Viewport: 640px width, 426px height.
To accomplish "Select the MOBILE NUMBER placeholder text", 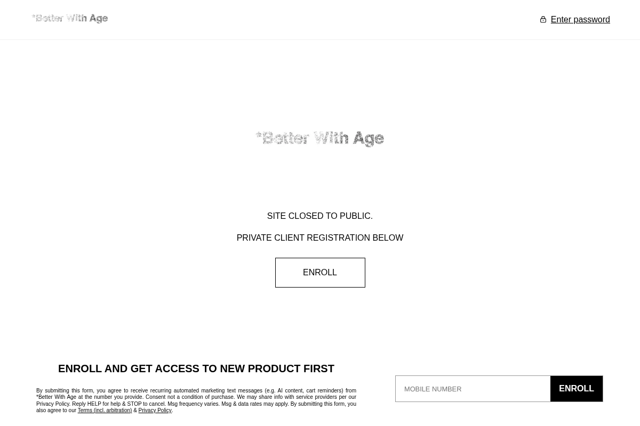I will click(433, 389).
